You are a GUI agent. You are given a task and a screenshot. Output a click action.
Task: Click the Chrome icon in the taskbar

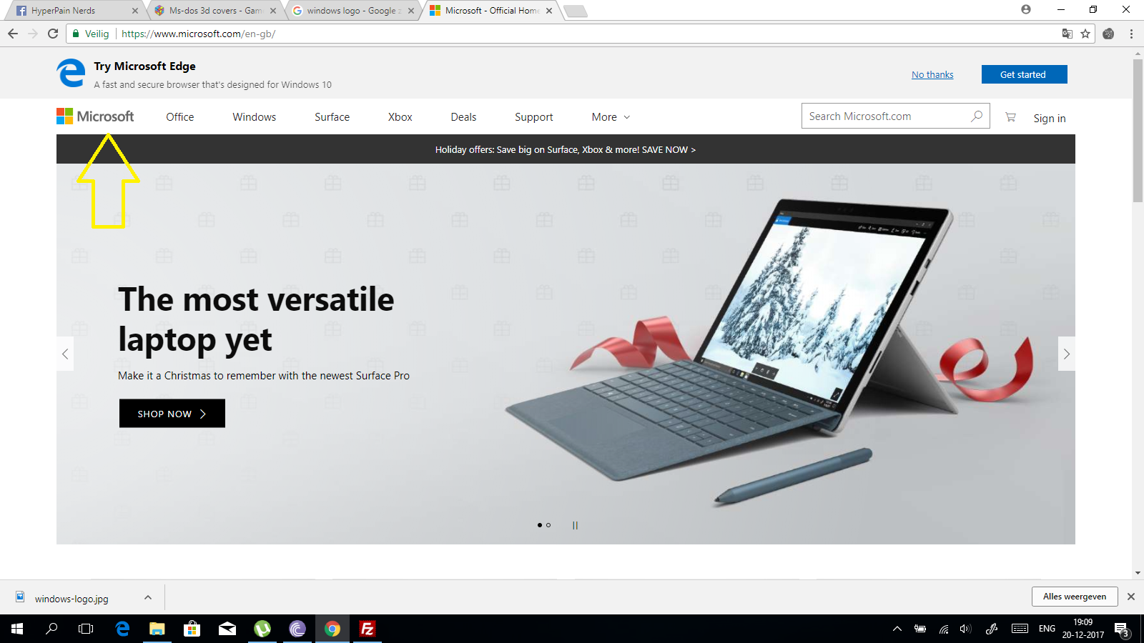pyautogui.click(x=332, y=629)
